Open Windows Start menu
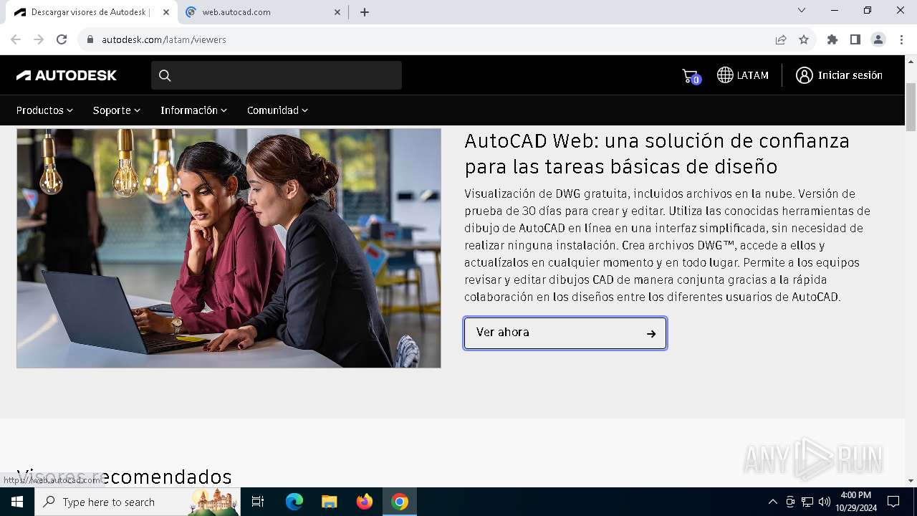 tap(17, 502)
